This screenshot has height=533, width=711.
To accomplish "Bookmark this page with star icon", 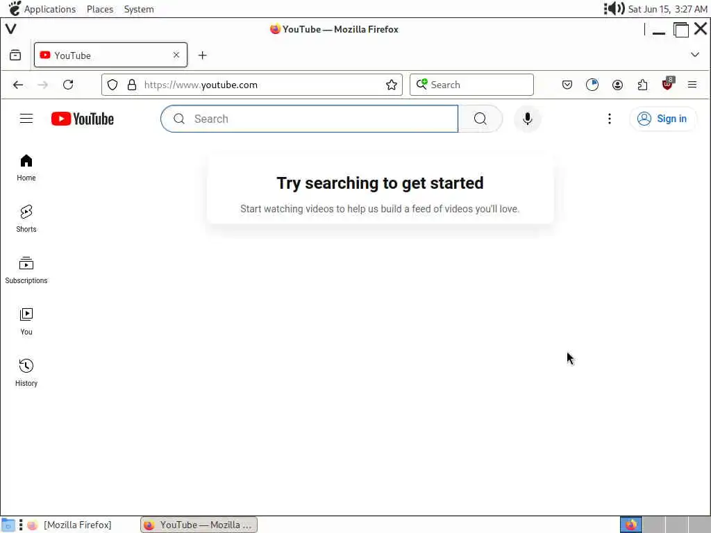I will tap(392, 85).
